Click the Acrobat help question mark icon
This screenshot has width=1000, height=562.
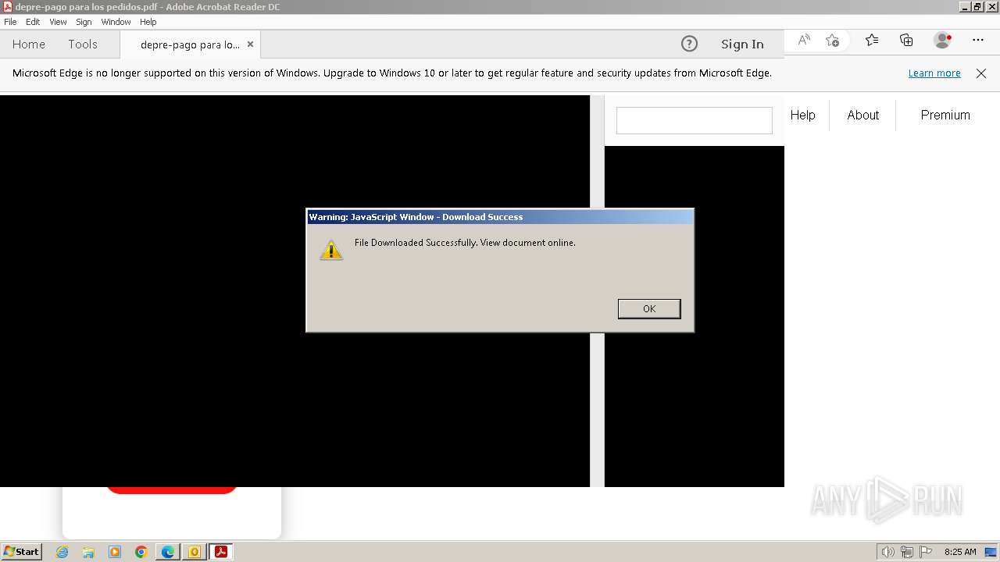[x=689, y=44]
